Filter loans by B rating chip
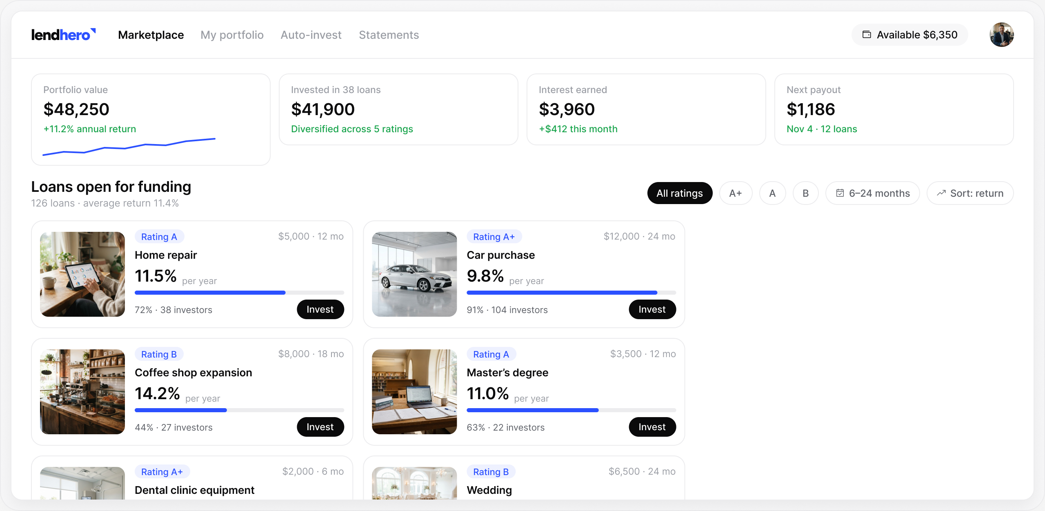The height and width of the screenshot is (511, 1045). click(x=805, y=193)
